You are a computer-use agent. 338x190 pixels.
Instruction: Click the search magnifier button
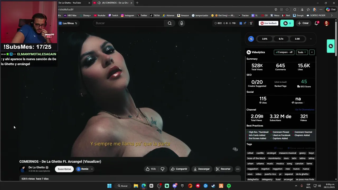tap(170, 23)
